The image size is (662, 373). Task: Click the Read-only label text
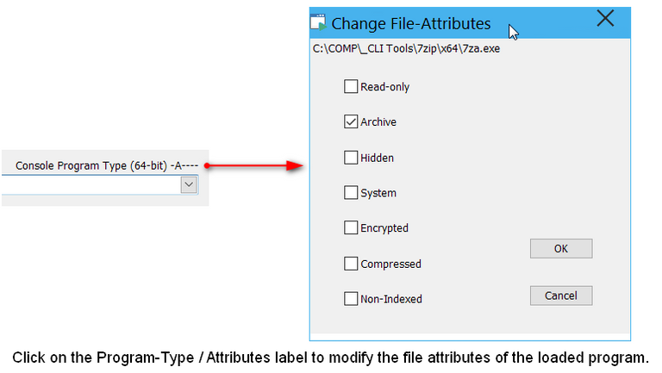coord(384,87)
